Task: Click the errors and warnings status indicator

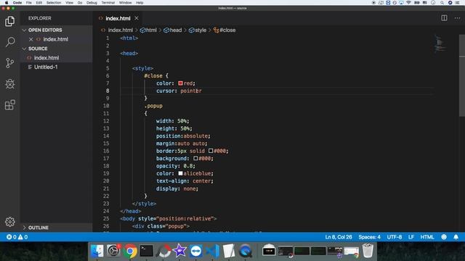Action: (x=17, y=237)
